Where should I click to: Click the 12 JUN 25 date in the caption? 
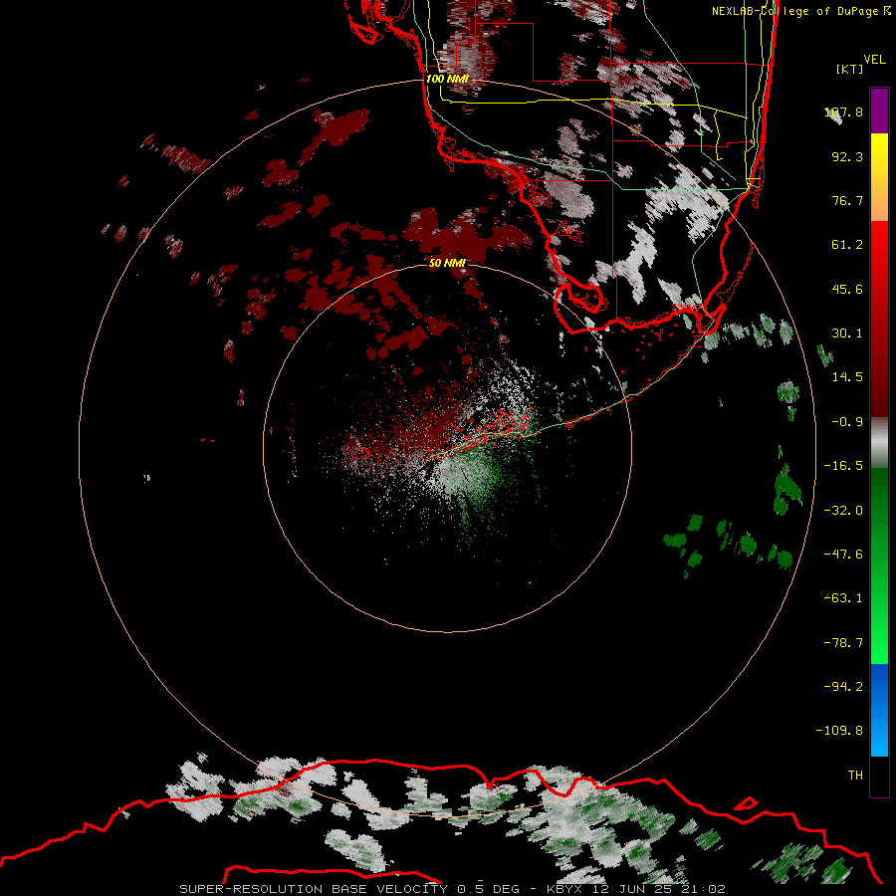coord(635,889)
